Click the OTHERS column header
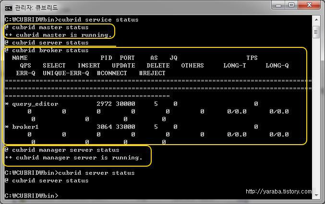325x204 pixels. click(x=193, y=66)
